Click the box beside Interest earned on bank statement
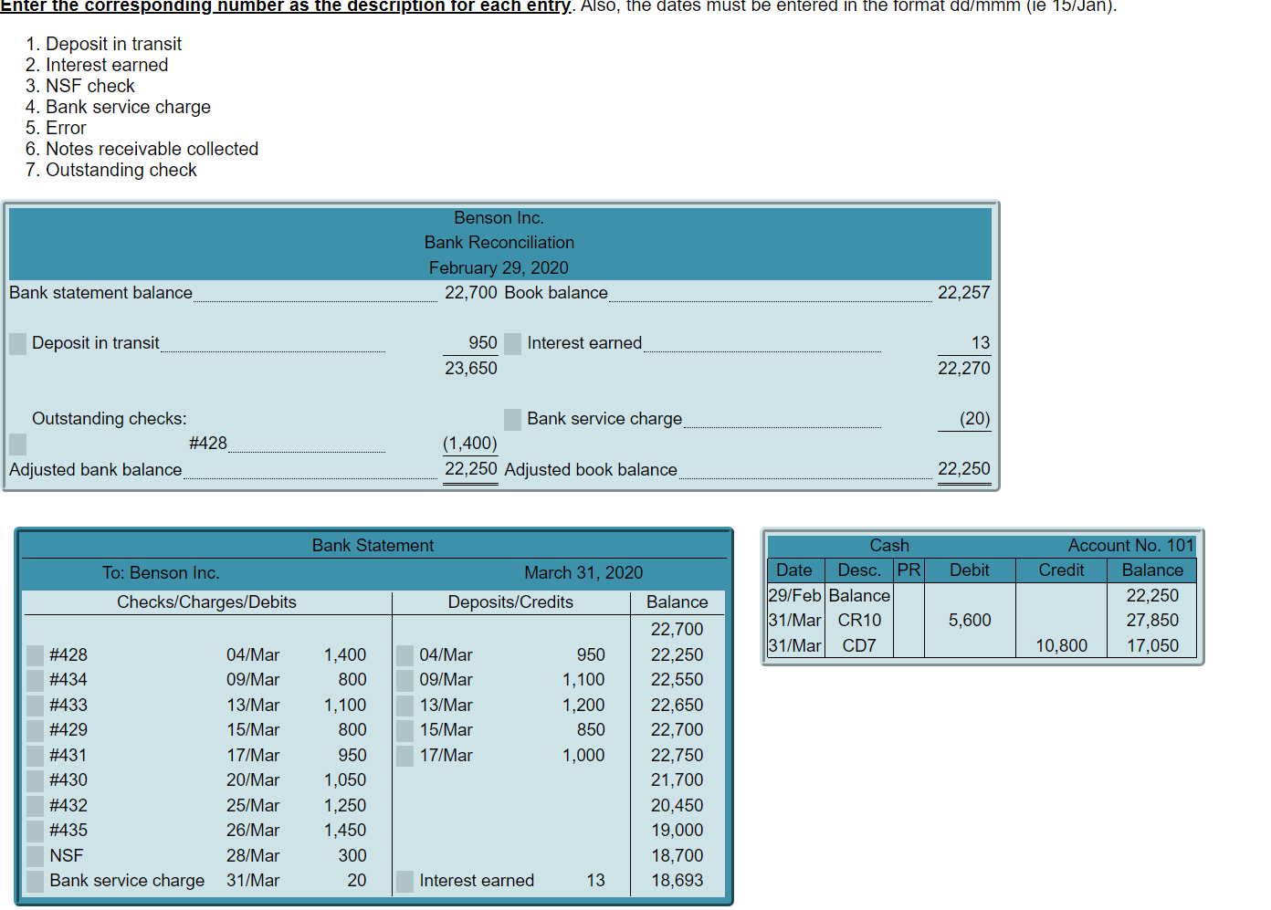Viewport: 1271px width, 910px height. 403,880
